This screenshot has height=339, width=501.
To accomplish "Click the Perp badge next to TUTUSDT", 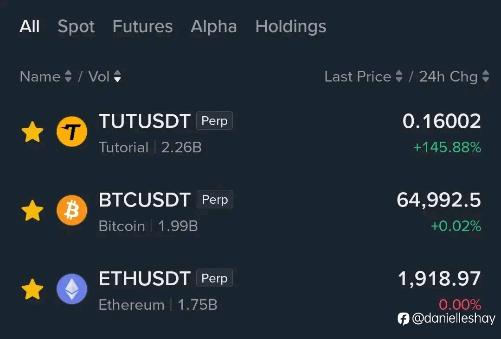I will click(x=214, y=120).
